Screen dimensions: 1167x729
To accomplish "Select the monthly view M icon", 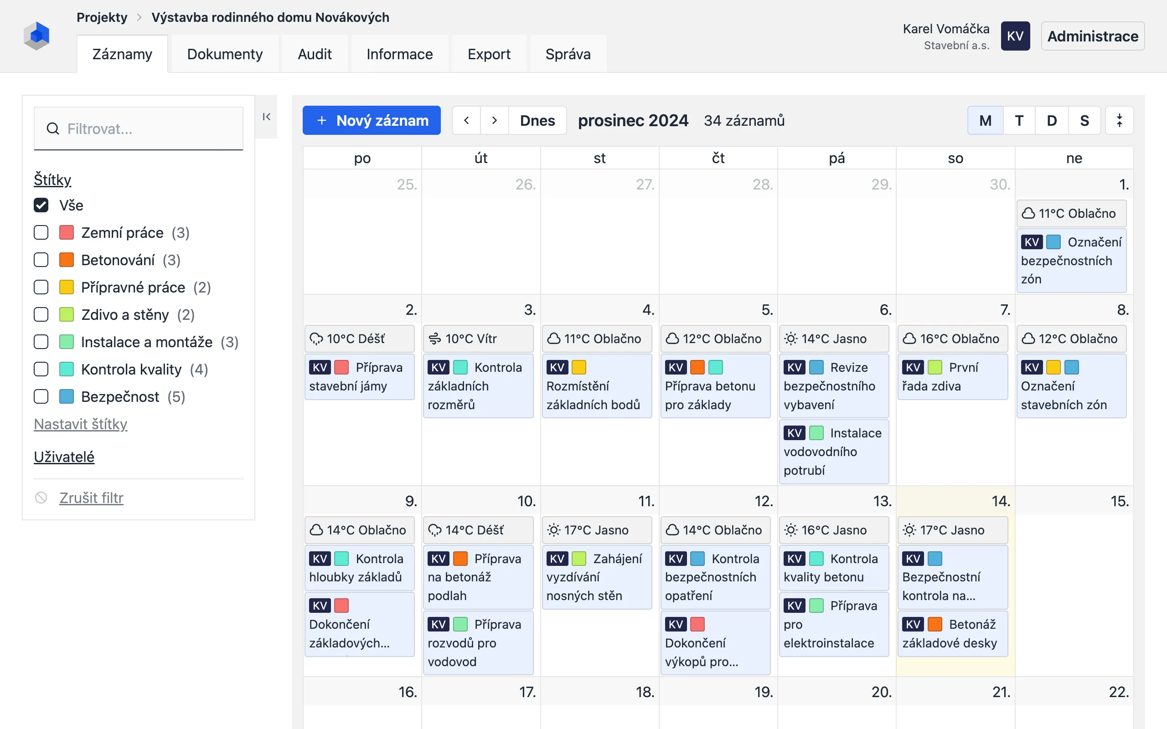I will tap(985, 120).
